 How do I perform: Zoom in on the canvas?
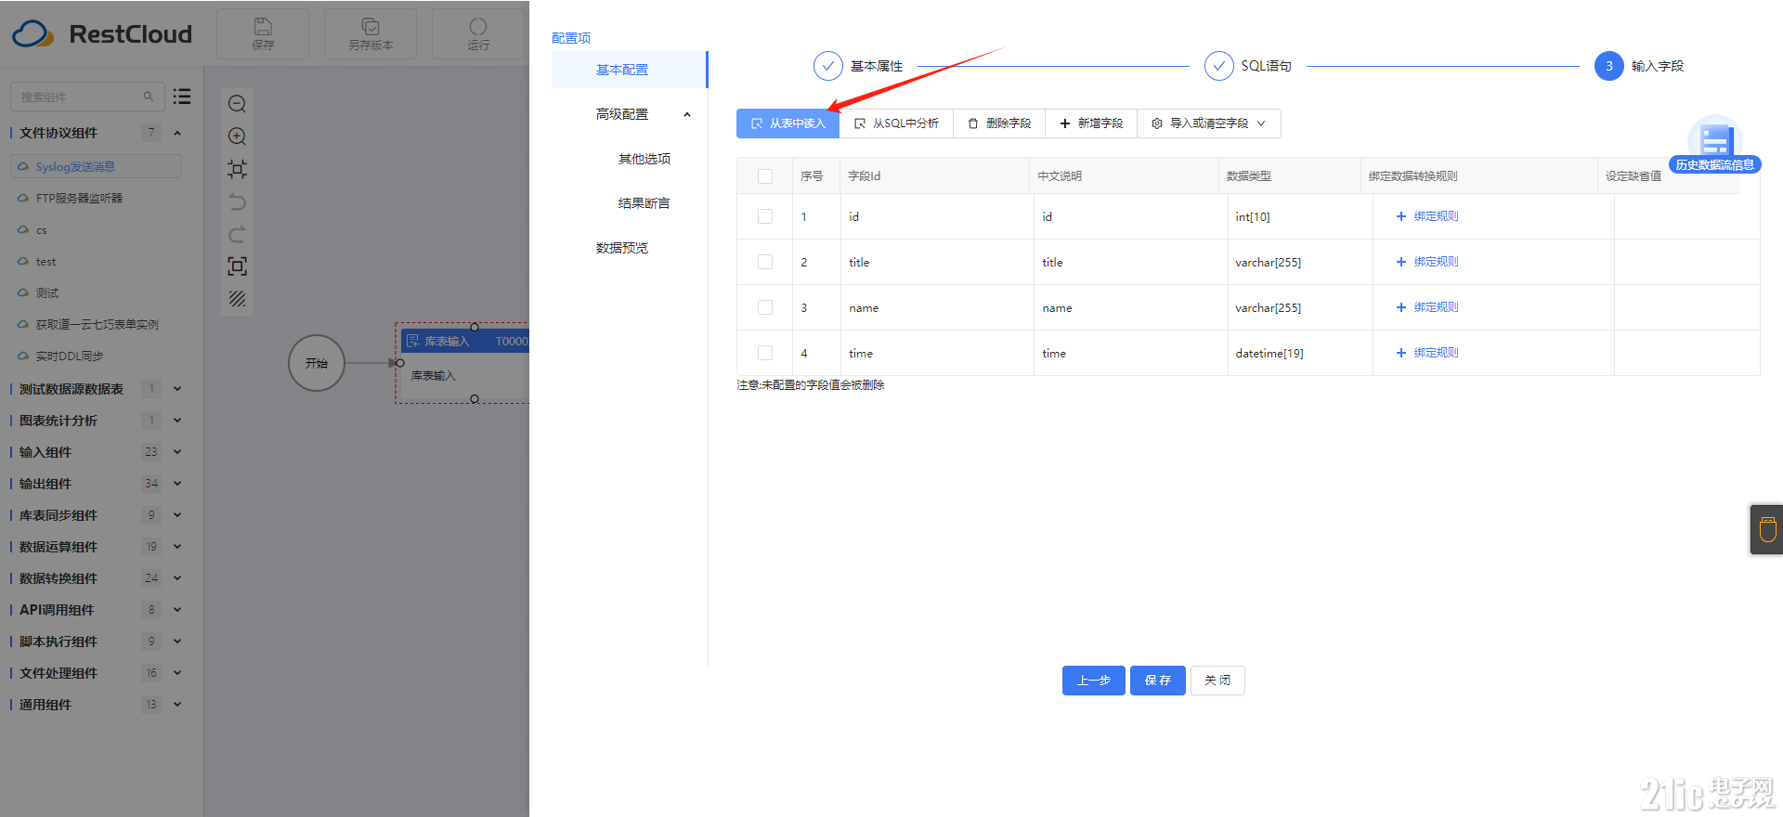[x=238, y=136]
